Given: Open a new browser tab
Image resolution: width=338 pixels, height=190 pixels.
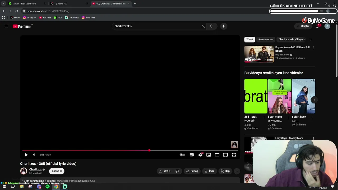Looking at the screenshot, I should 135,4.
